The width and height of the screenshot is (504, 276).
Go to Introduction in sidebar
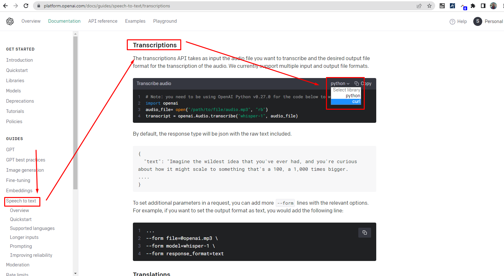(20, 60)
